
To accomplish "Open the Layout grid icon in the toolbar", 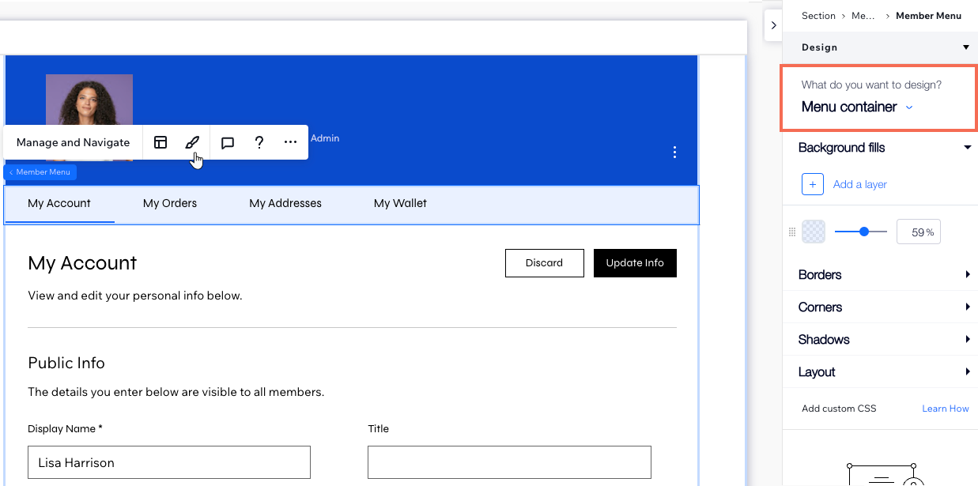I will 160,142.
